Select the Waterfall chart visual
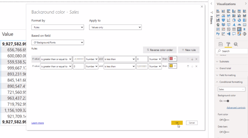 (218, 20)
